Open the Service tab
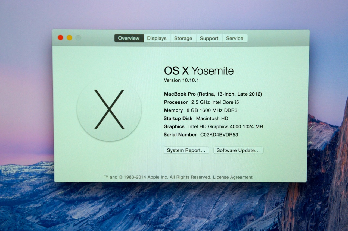Screen dimensions: 348x231 [234, 38]
